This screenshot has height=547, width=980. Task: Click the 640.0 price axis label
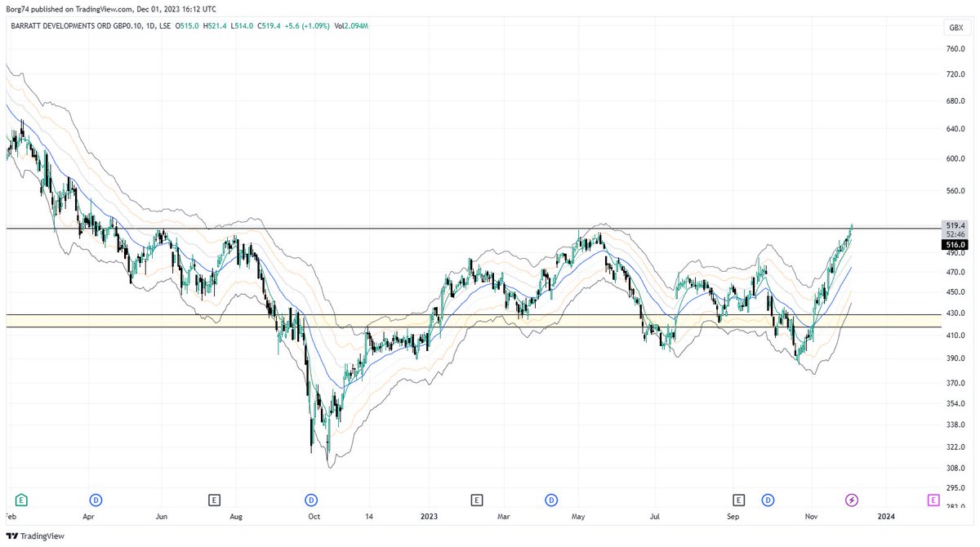pyautogui.click(x=955, y=129)
